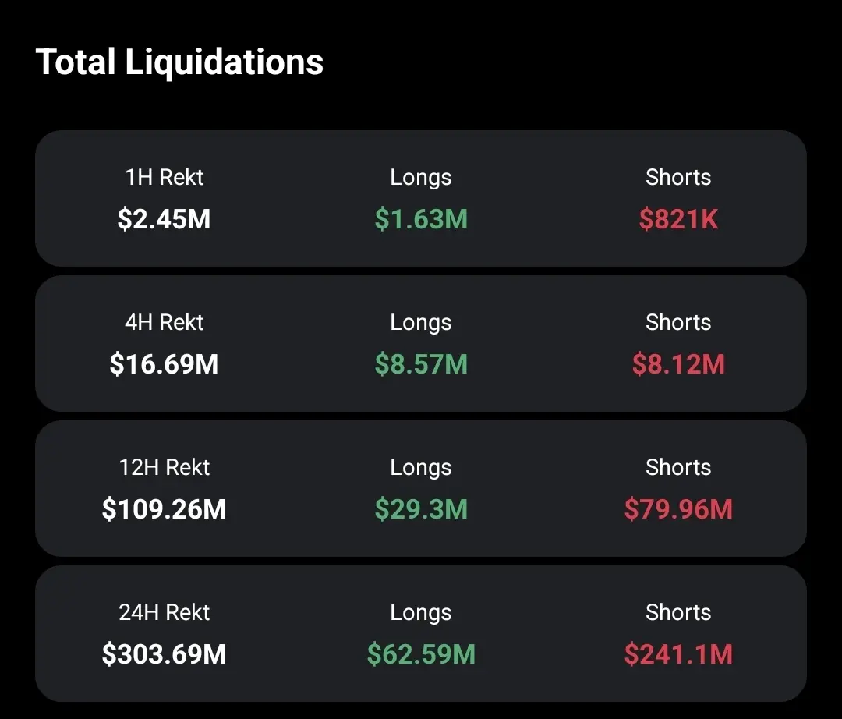Image resolution: width=842 pixels, height=719 pixels.
Task: Click the $79.96M shorts value
Action: (678, 509)
